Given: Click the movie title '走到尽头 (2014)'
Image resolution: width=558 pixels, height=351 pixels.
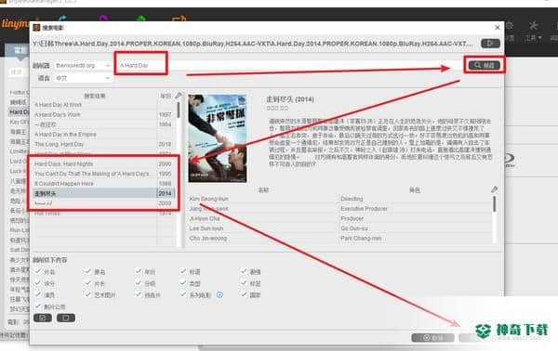Looking at the screenshot, I should [x=290, y=99].
